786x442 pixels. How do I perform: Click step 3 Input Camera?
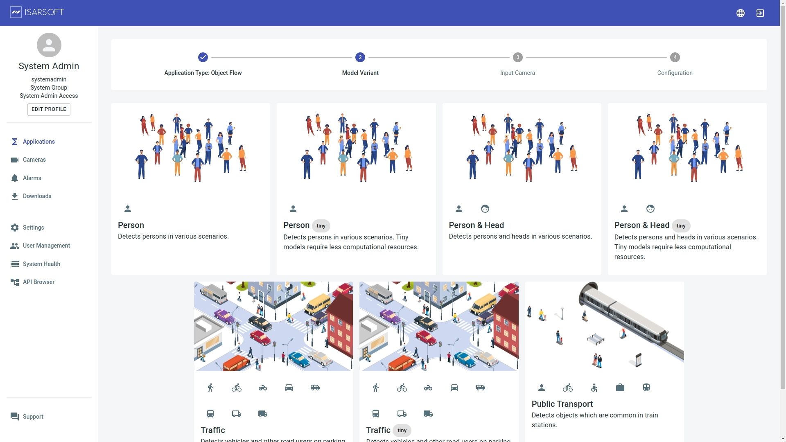click(x=517, y=58)
